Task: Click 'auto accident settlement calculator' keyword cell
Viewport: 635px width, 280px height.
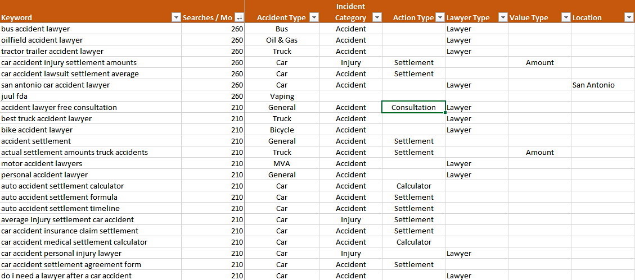Action: [62, 186]
